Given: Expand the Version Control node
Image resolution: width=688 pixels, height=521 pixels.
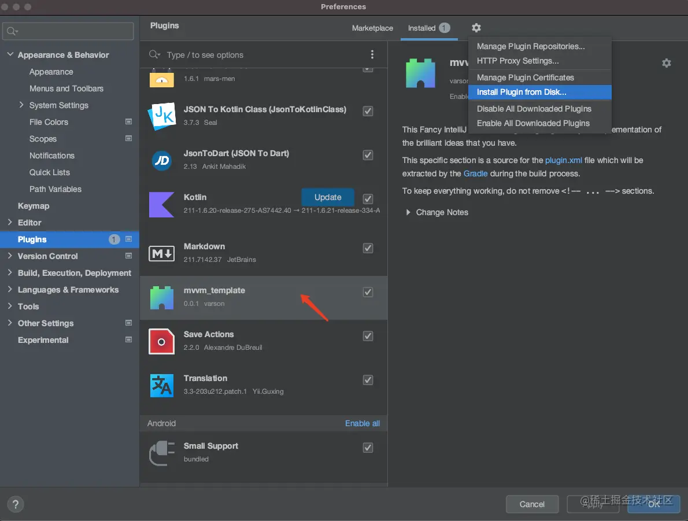Looking at the screenshot, I should 10,256.
